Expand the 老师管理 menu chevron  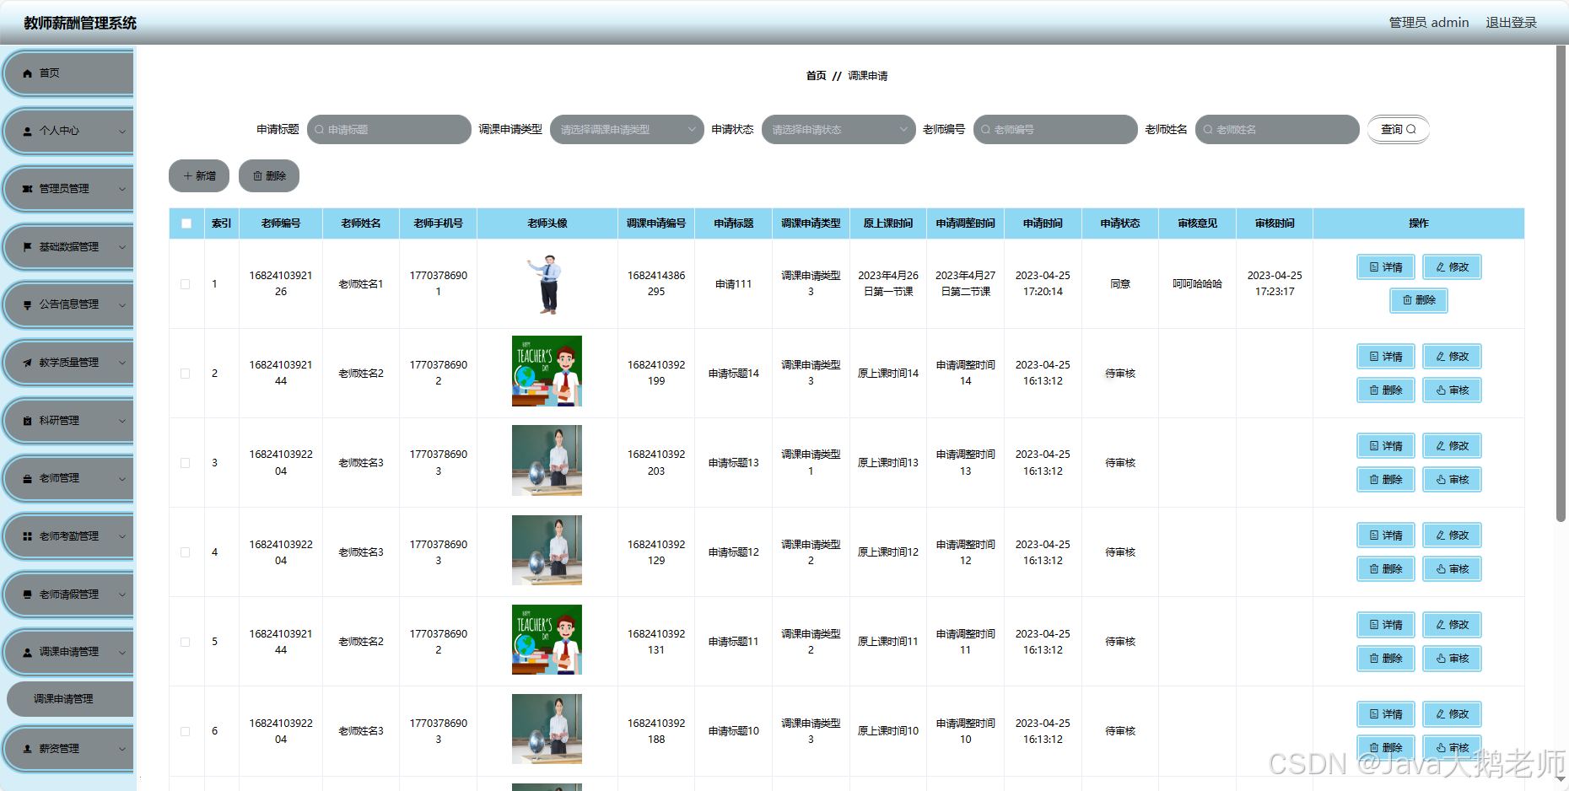click(122, 478)
